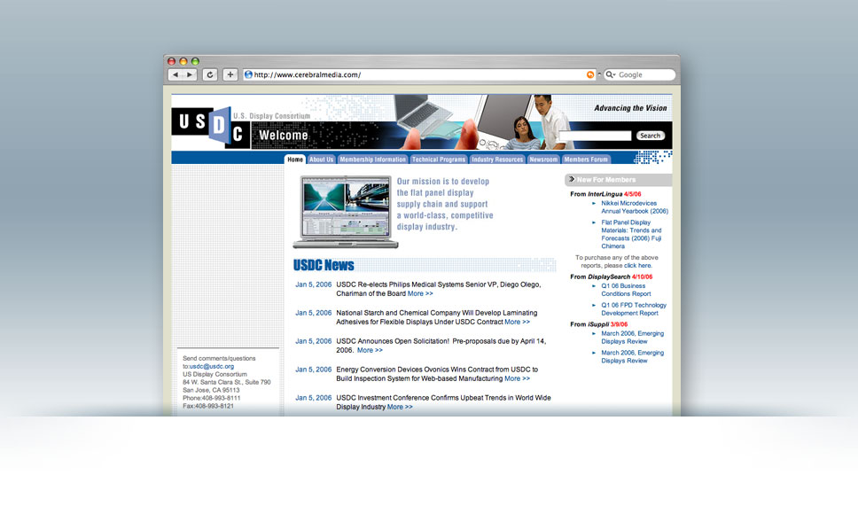
Task: Open the Newsroom tab
Action: pos(543,160)
